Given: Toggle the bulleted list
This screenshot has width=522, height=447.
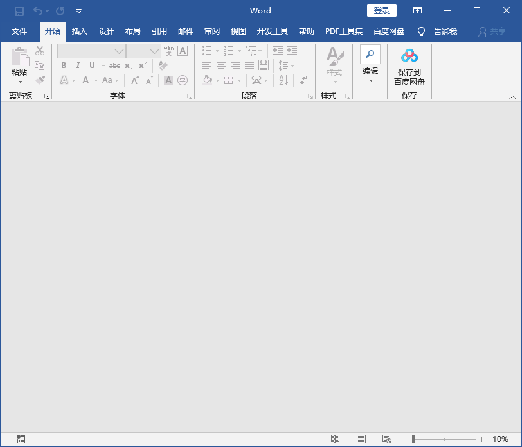Looking at the screenshot, I should [x=207, y=50].
